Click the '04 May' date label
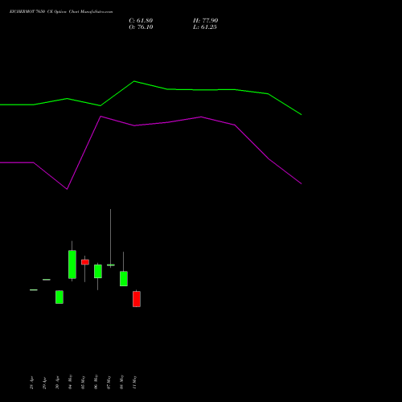Screen dimensions: 402x402 [x=70, y=382]
